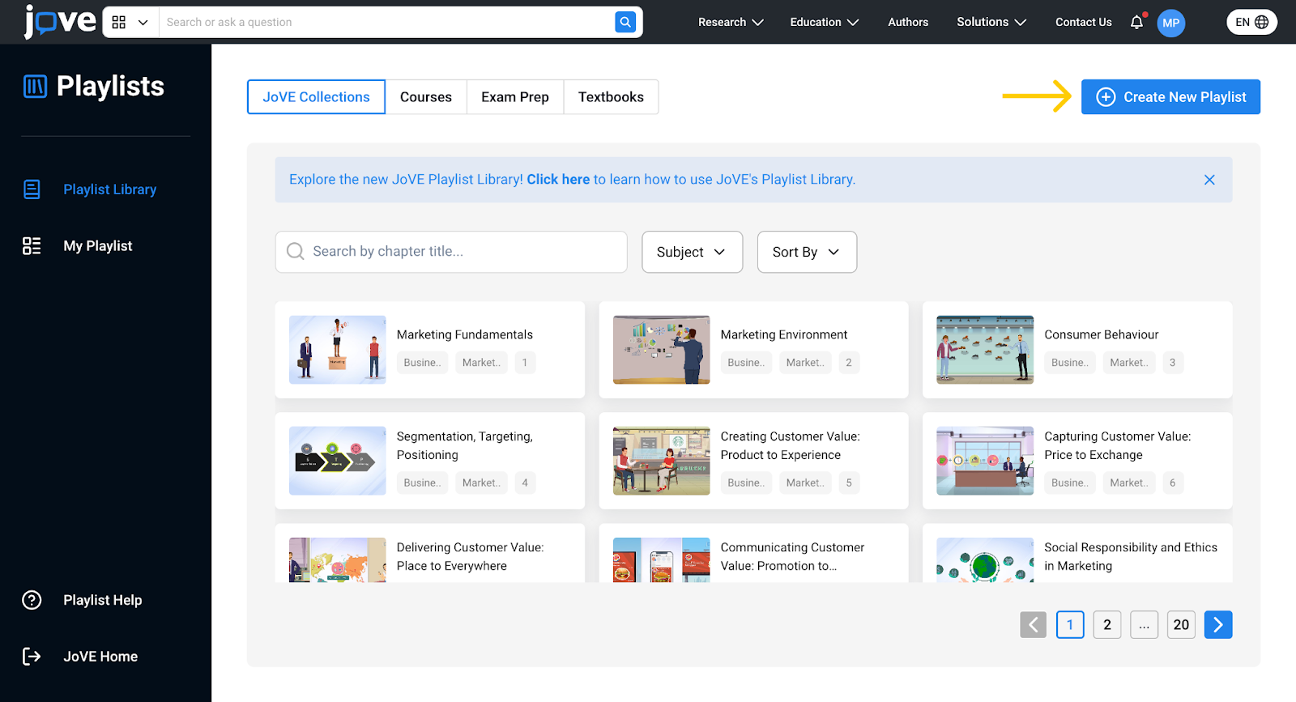Click the Playlists library icon in sidebar
The image size is (1296, 702).
[35, 86]
